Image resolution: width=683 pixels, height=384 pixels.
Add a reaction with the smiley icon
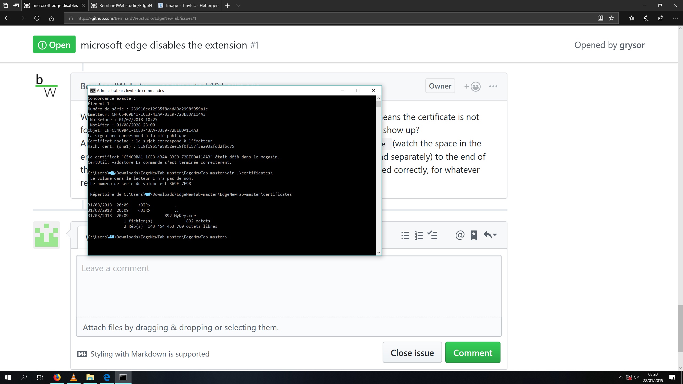(475, 86)
